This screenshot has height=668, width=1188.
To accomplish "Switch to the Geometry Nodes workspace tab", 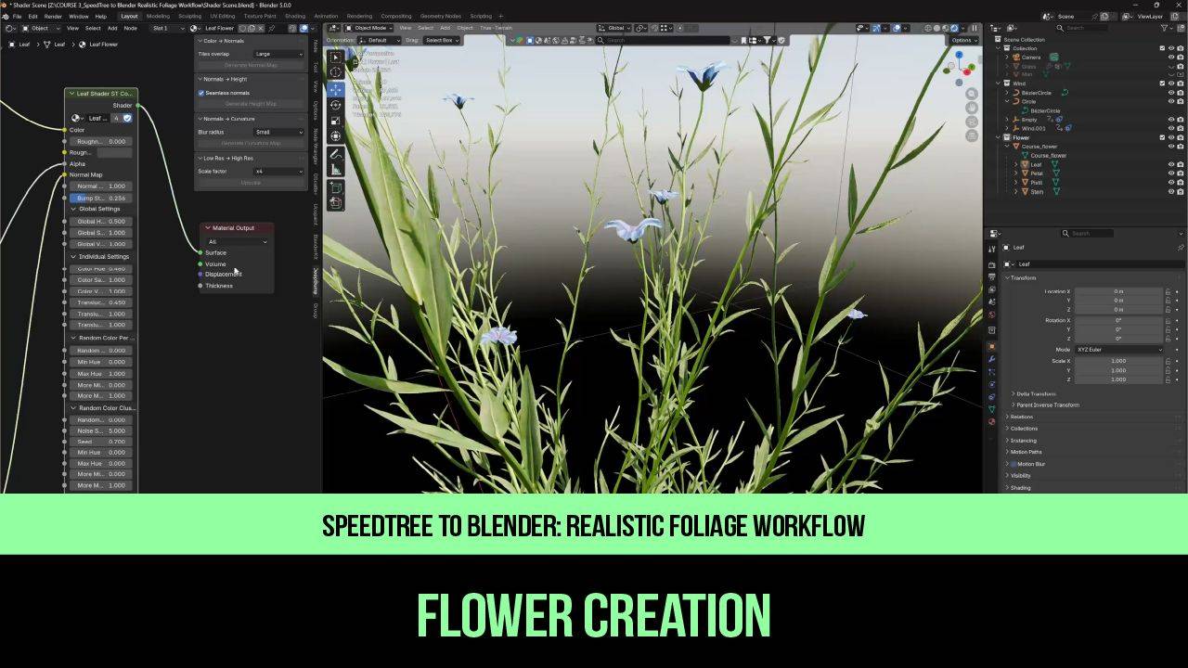I will click(x=441, y=16).
